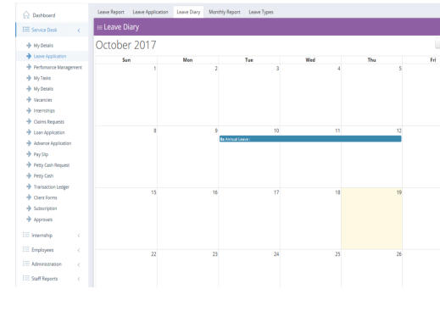Open Client Forms in sidebar
The width and height of the screenshot is (440, 311).
tap(45, 197)
